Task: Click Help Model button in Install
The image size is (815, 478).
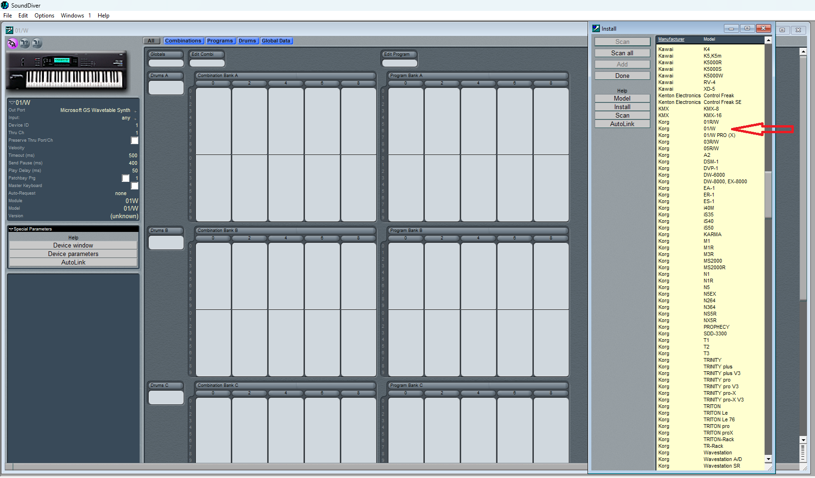Action: tap(622, 98)
